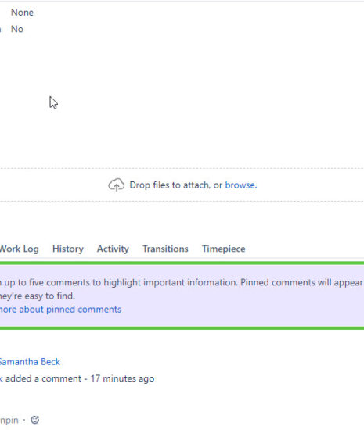
Task: Click the browse link to attach files
Action: click(241, 185)
